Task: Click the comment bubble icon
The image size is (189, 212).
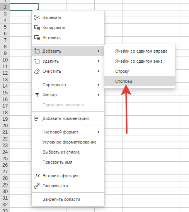Action: tap(37, 118)
